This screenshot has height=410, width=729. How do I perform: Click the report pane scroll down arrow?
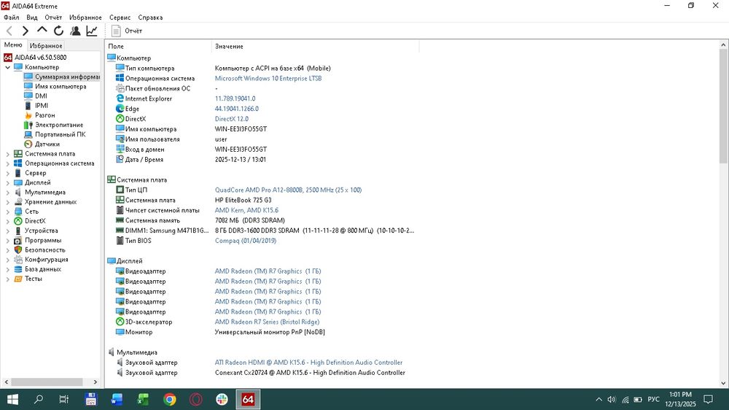(x=723, y=383)
